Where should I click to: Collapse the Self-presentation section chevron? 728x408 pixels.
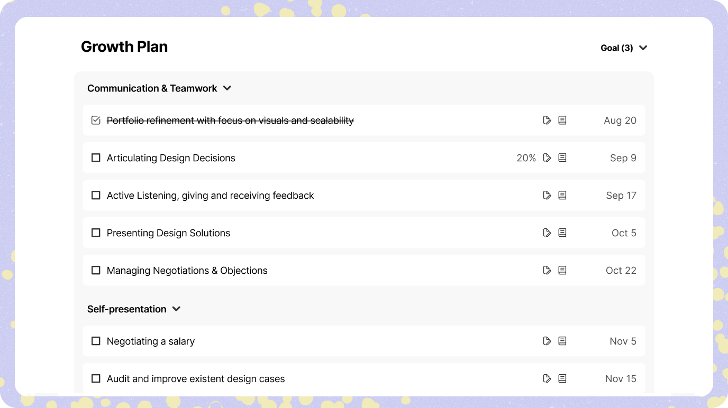tap(177, 309)
